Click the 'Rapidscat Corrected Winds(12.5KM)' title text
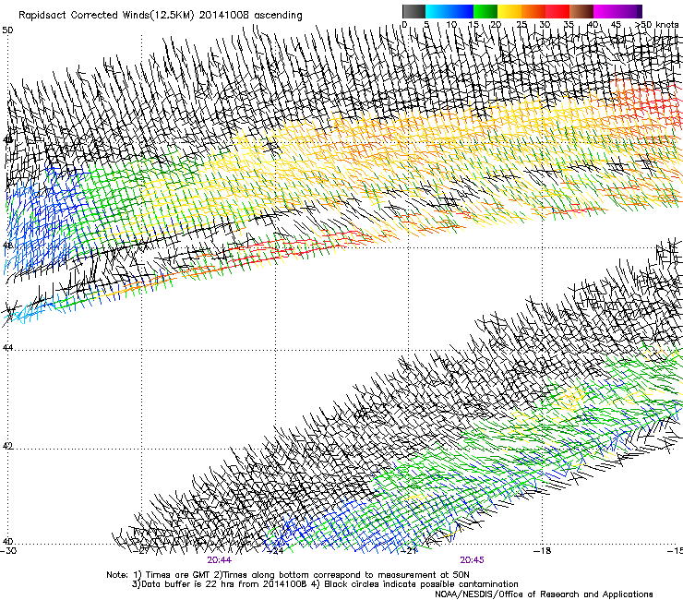The height and width of the screenshot is (600, 683). pyautogui.click(x=107, y=16)
